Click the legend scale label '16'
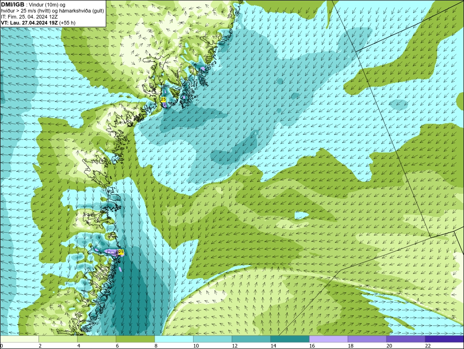 coord(312,346)
